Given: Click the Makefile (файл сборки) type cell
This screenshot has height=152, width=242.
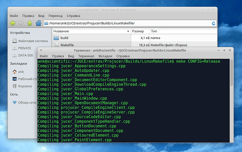Looking at the screenshot, I should coord(169,45).
